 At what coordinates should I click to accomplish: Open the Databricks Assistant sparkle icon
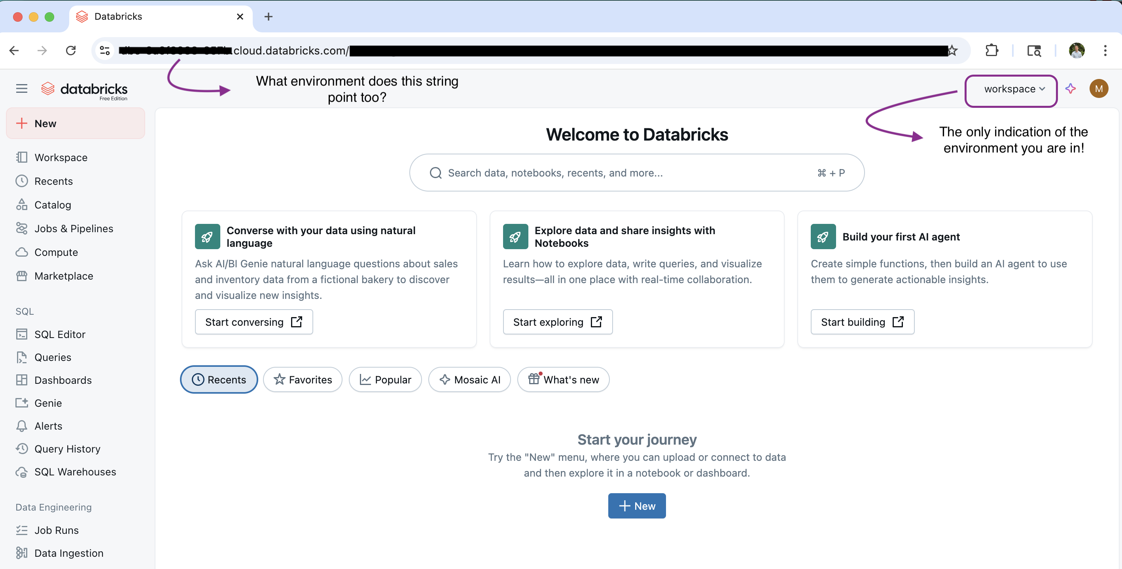(x=1070, y=89)
